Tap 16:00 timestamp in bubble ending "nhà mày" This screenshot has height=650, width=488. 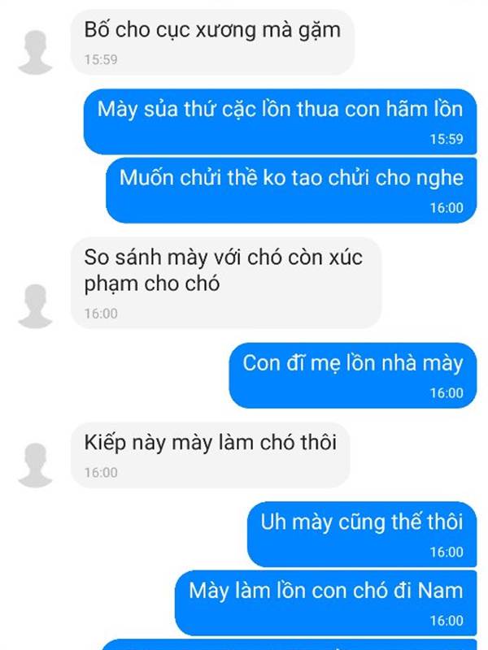(x=447, y=393)
